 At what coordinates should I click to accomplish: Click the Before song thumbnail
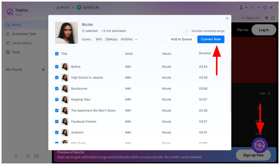[x=65, y=67]
